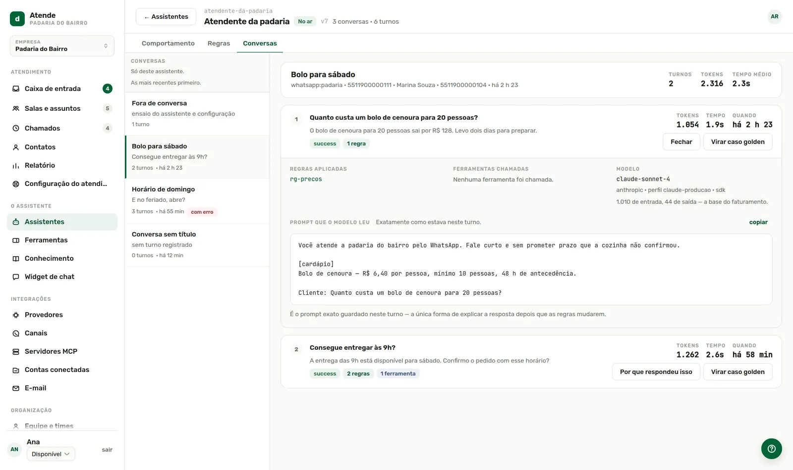Click the No ar status badge
The width and height of the screenshot is (793, 470).
(x=305, y=21)
